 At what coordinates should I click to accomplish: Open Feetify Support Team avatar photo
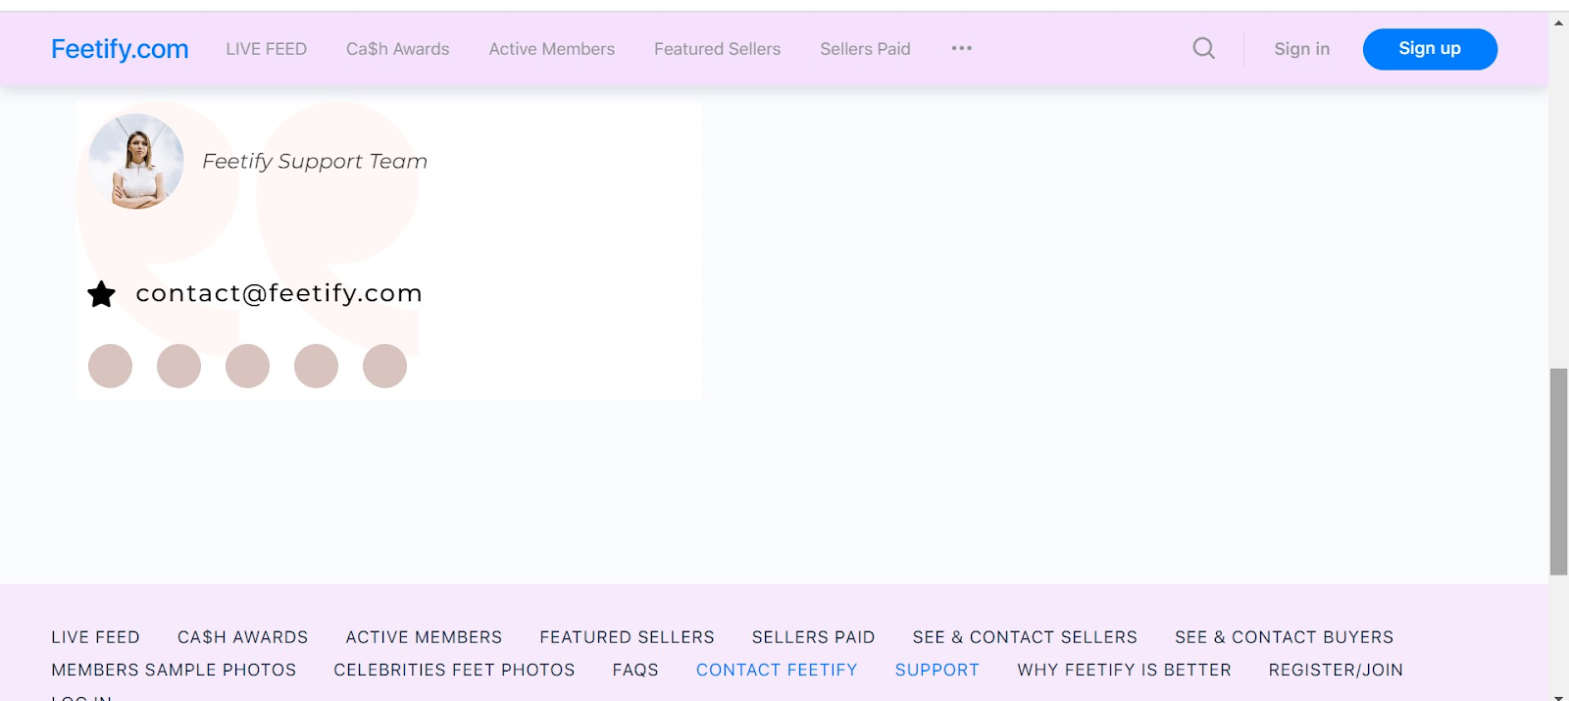click(x=136, y=162)
